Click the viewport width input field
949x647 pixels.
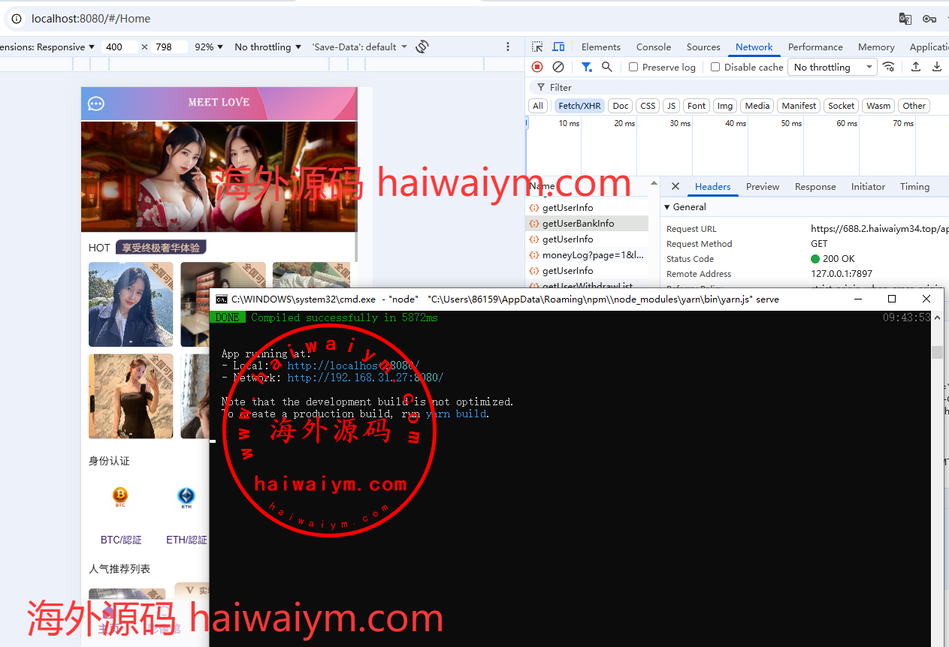coord(119,47)
